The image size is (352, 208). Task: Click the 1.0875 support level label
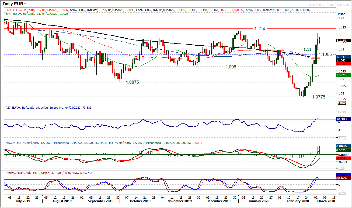pos(132,82)
